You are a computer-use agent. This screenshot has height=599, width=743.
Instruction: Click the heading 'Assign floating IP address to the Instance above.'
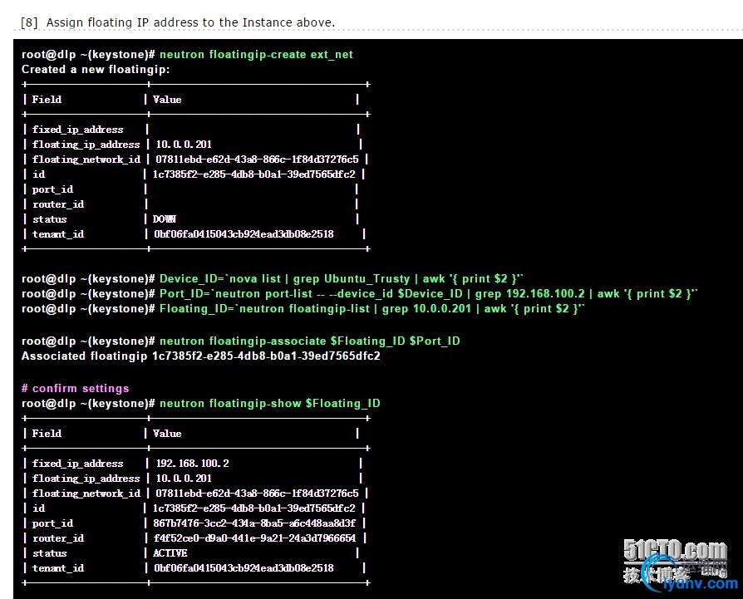pos(190,22)
